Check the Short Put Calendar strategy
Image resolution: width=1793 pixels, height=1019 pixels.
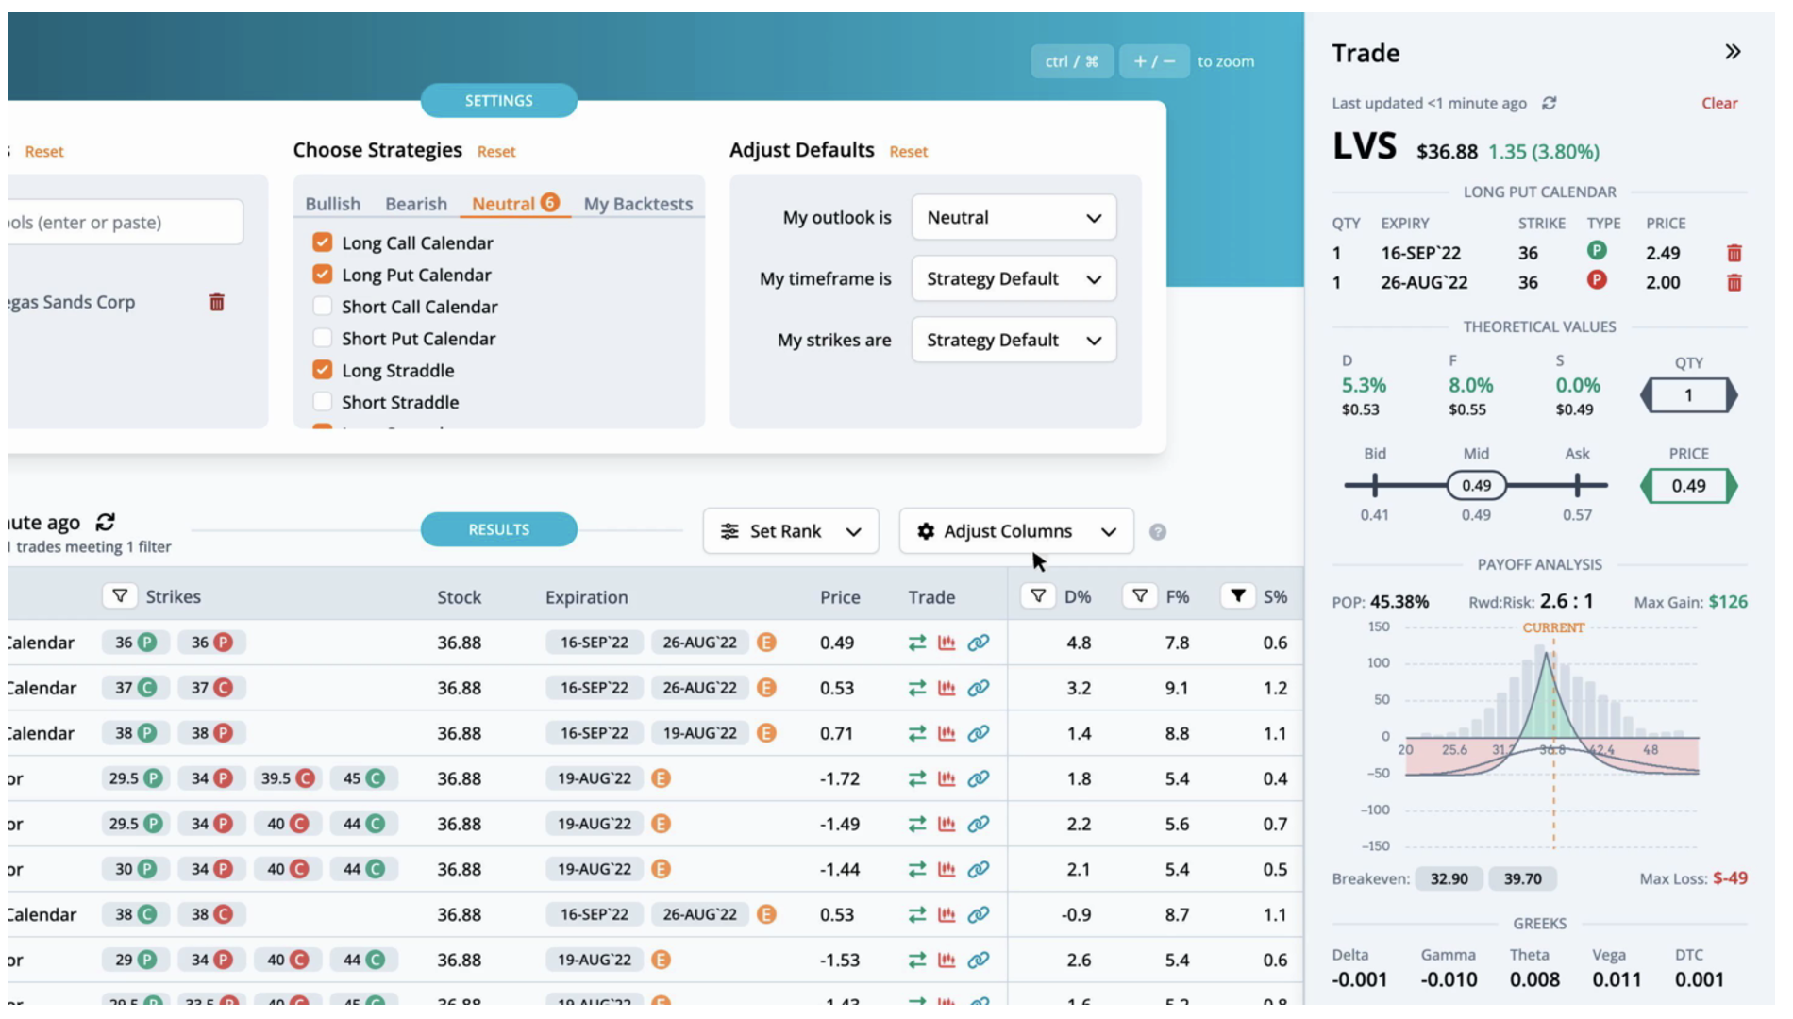(322, 339)
